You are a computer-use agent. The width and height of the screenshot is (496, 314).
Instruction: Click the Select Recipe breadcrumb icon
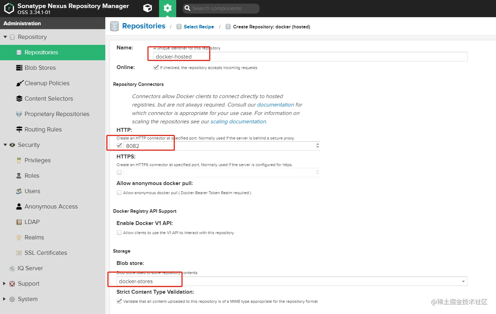pyautogui.click(x=179, y=27)
